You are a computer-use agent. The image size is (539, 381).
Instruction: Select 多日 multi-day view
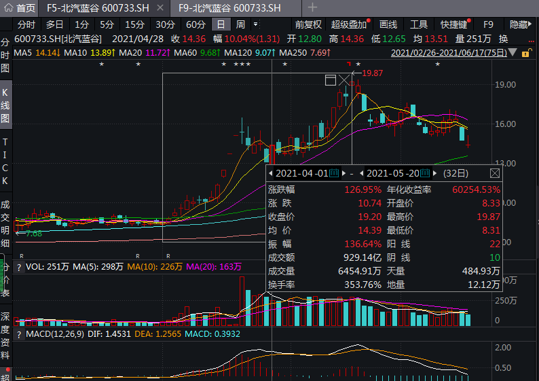[x=54, y=24]
